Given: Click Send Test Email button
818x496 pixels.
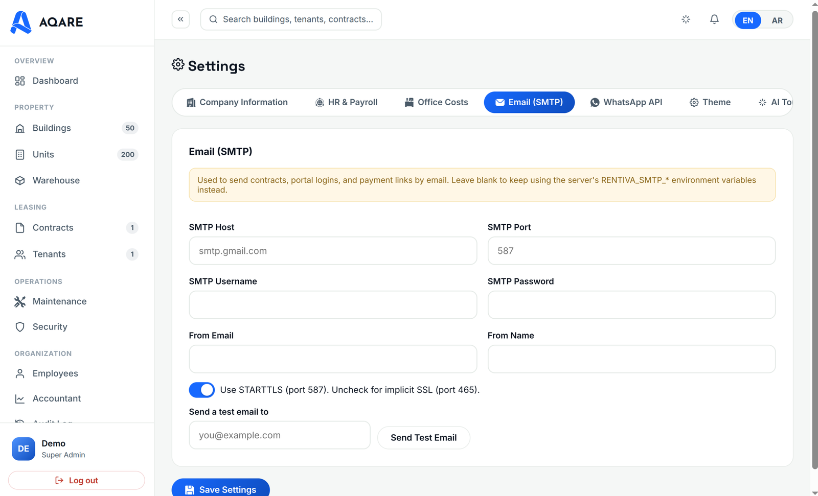Looking at the screenshot, I should [x=424, y=438].
